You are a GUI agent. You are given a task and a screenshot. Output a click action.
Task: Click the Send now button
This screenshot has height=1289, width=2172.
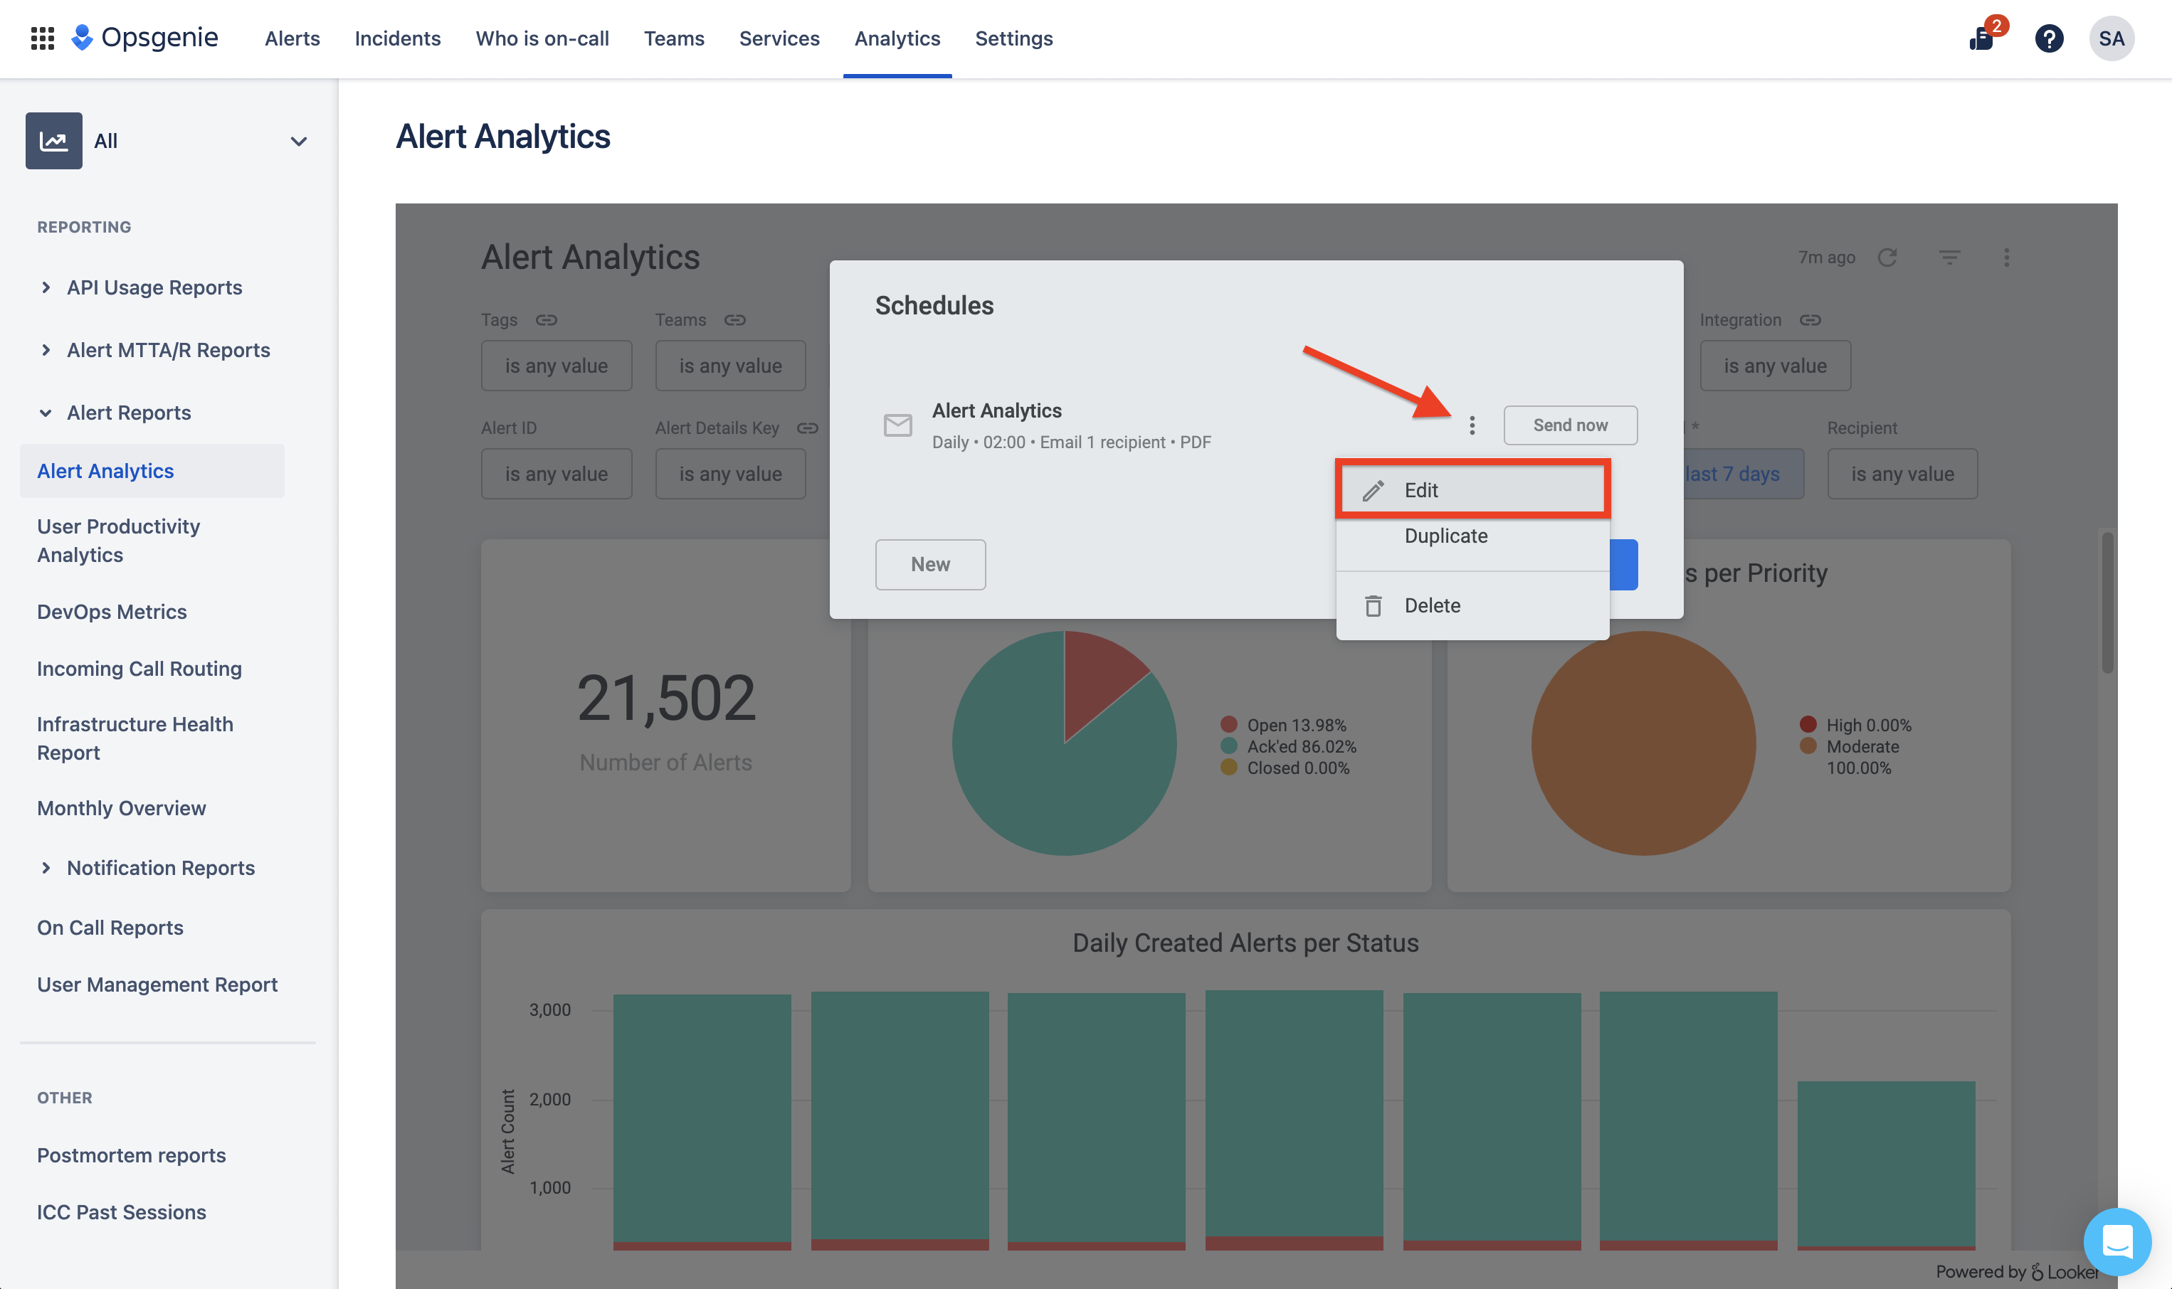[1570, 425]
